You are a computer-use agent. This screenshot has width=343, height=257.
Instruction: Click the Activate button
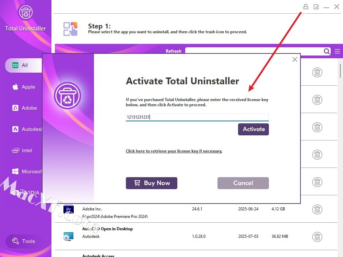coord(253,129)
